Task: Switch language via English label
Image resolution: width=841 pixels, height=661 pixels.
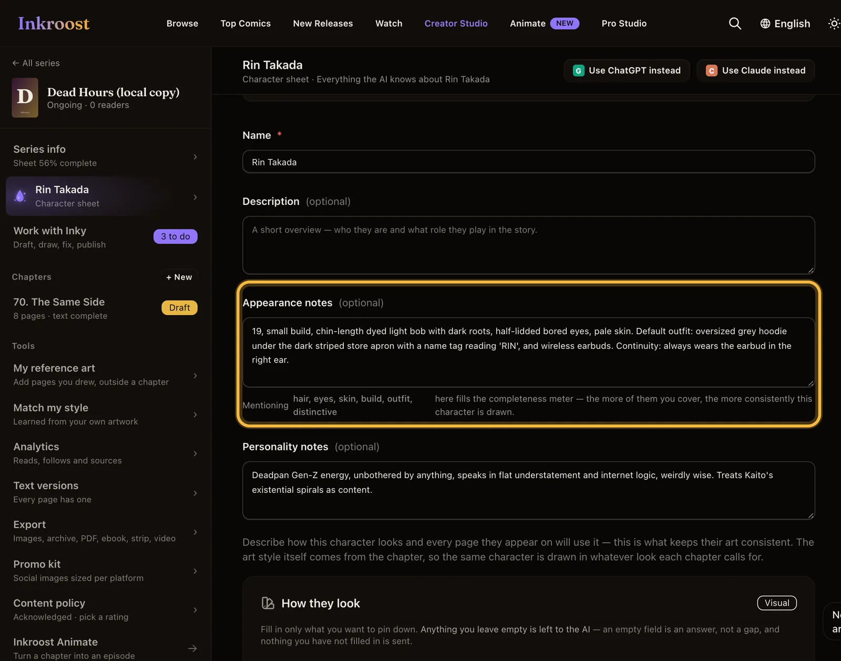Action: pos(792,24)
